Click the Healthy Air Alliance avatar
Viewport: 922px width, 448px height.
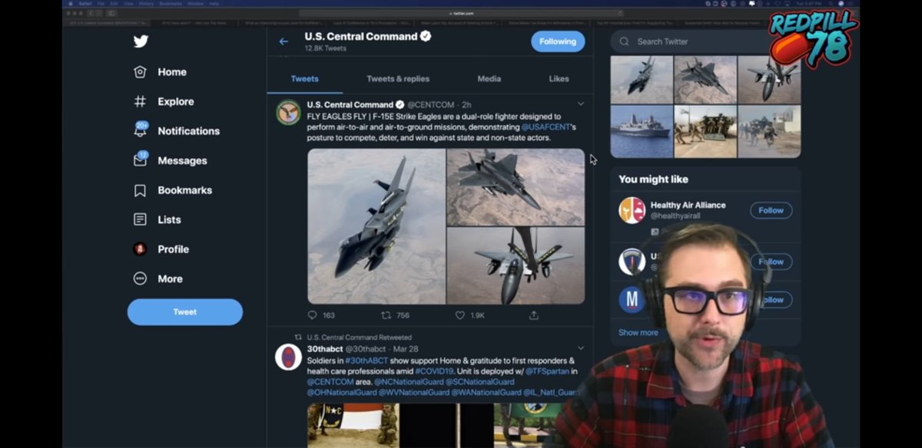click(x=632, y=210)
